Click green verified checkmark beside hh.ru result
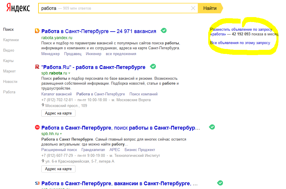 pyautogui.click(x=212, y=127)
